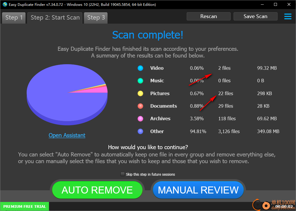Viewport: 296px width, 211px height.
Task: Click the blue Video color dot
Action: [140, 68]
